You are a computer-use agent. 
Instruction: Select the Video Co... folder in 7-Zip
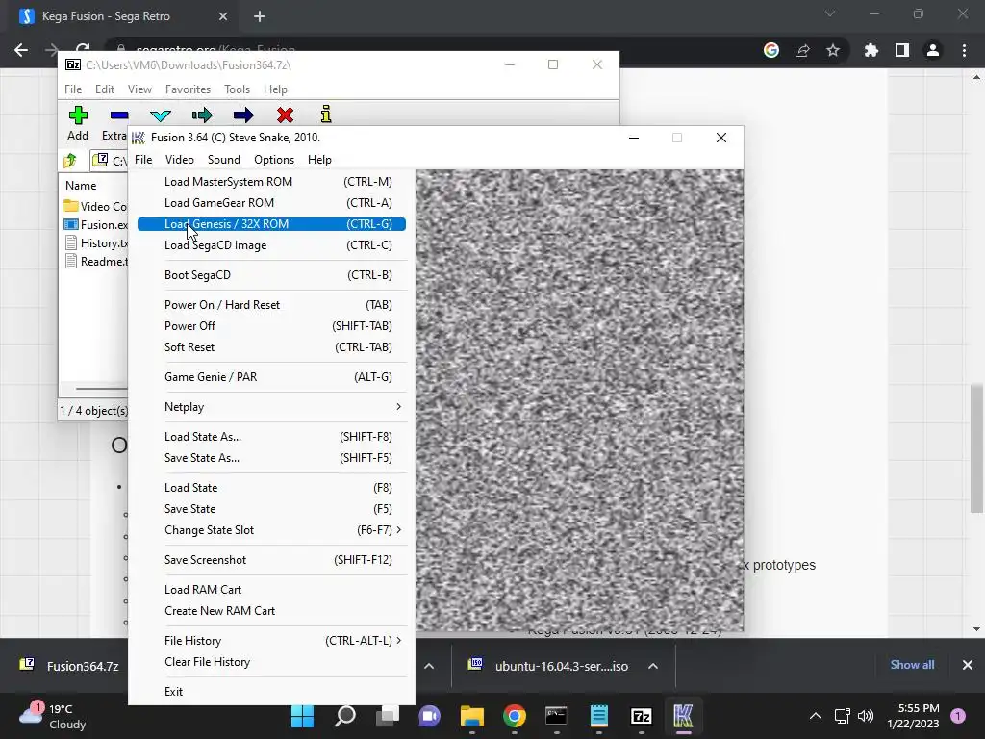point(95,206)
